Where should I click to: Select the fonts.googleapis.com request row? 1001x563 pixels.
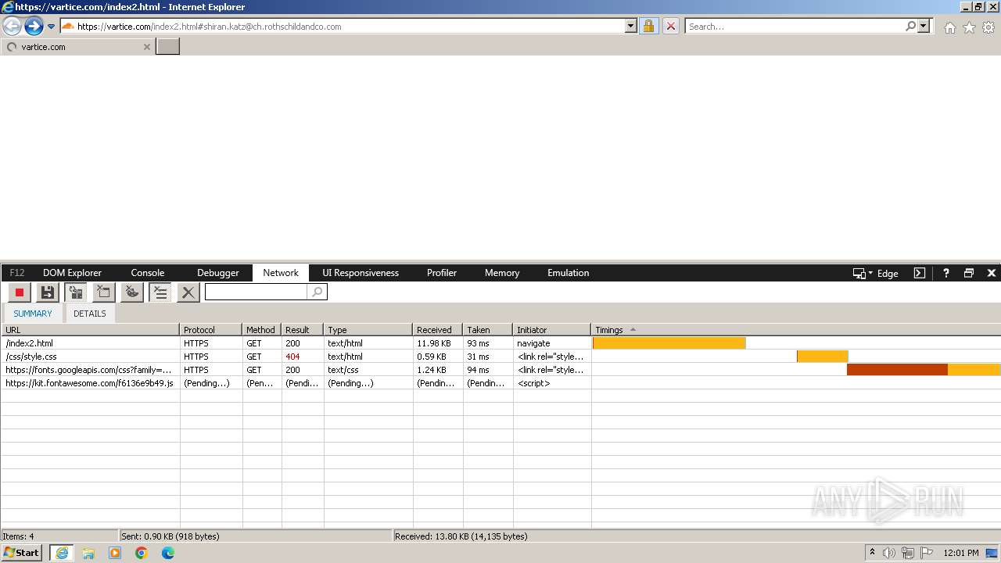click(500, 370)
